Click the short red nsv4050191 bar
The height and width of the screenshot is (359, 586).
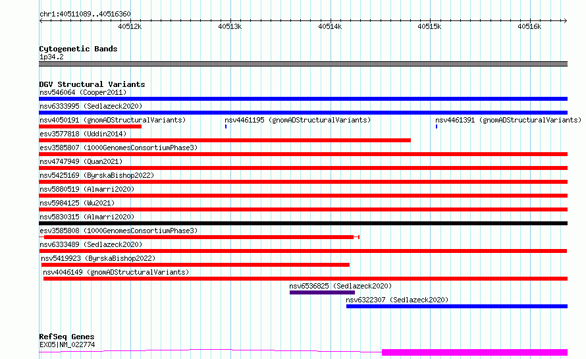pos(90,126)
